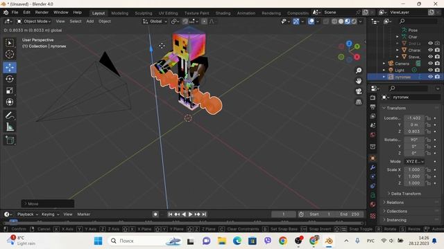Click the Marker timeline menu
444x249 pixels.
tap(83, 214)
